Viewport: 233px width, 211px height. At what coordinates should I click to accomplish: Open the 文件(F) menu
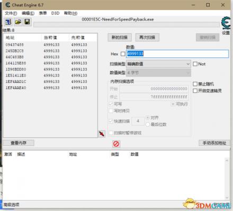point(11,13)
